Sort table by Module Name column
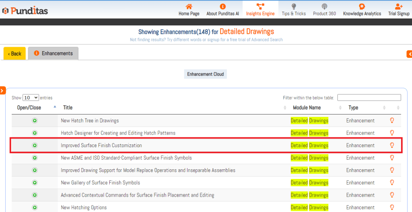This screenshot has width=412, height=212. (307, 108)
